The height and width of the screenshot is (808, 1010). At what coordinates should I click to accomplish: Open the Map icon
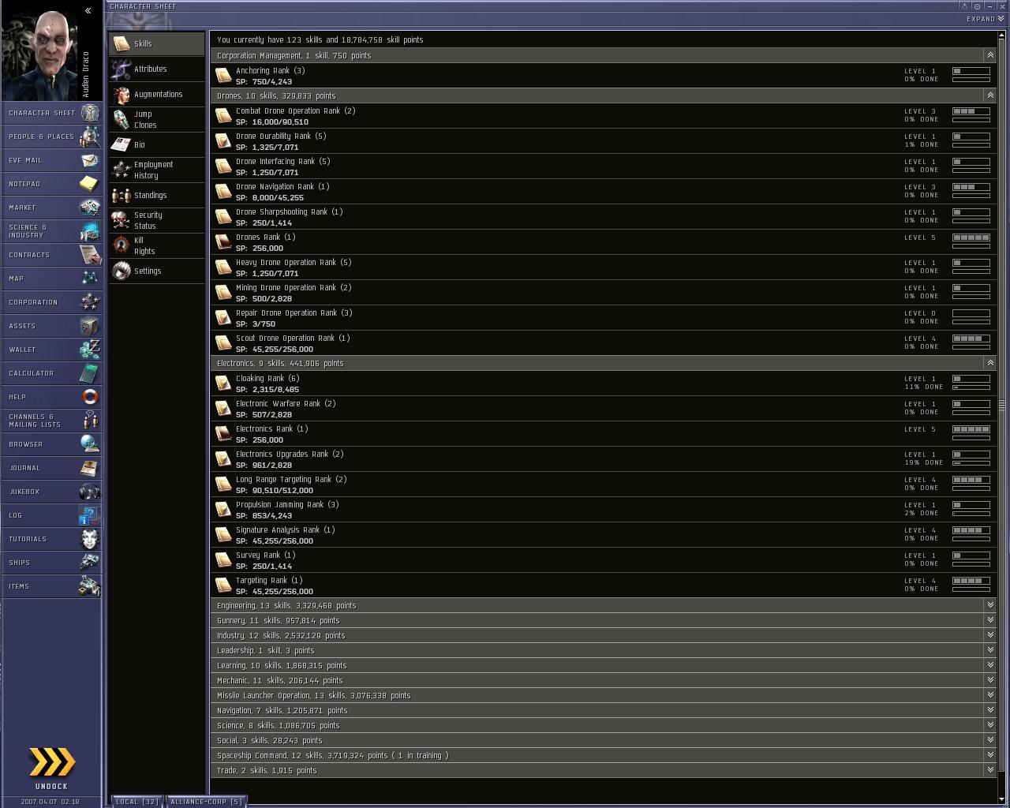pos(90,279)
